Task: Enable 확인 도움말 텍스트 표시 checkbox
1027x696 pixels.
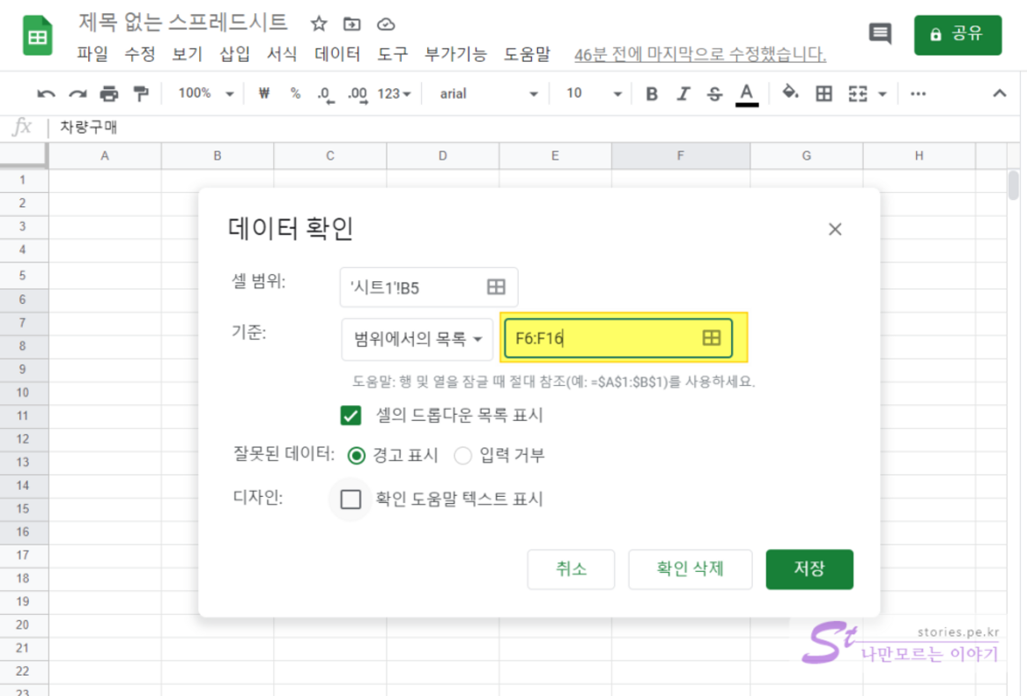Action: [351, 500]
